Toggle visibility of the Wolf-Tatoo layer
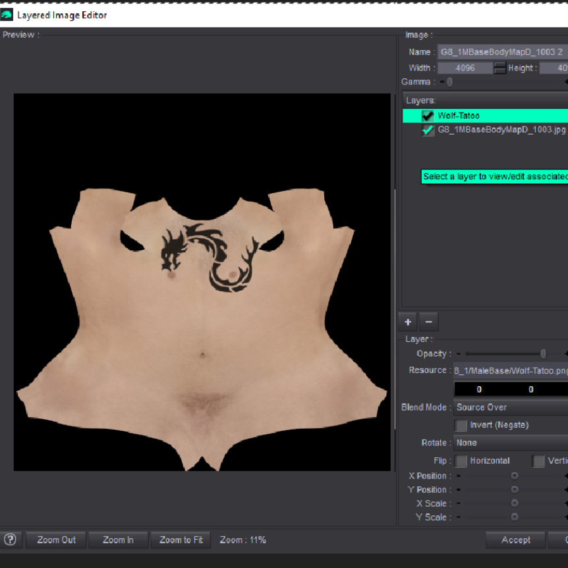Viewport: 568px width, 568px height. coord(428,116)
